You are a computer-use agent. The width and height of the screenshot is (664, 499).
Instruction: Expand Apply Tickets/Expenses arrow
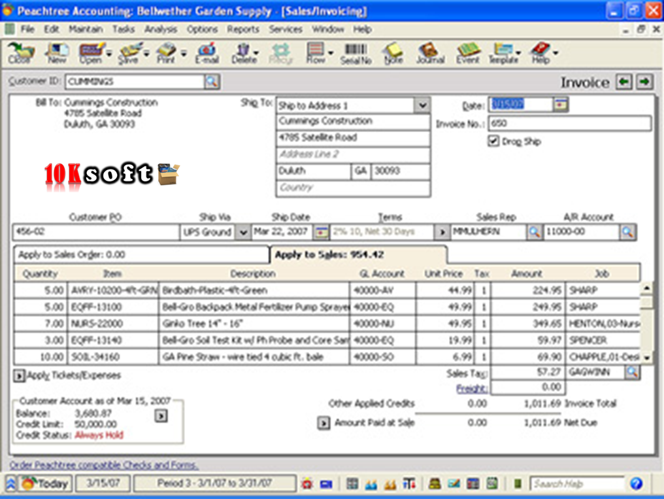[19, 376]
